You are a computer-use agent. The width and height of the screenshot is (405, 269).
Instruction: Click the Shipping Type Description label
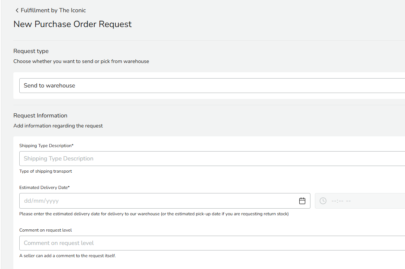(46, 146)
